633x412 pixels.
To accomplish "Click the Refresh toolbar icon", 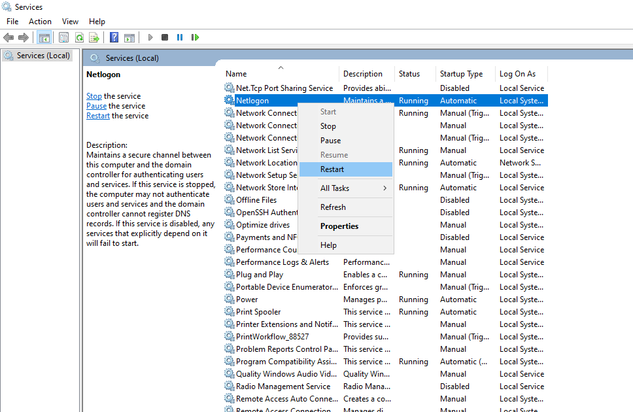I will 80,37.
